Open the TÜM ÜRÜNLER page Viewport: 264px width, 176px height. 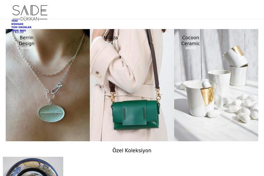point(21,27)
